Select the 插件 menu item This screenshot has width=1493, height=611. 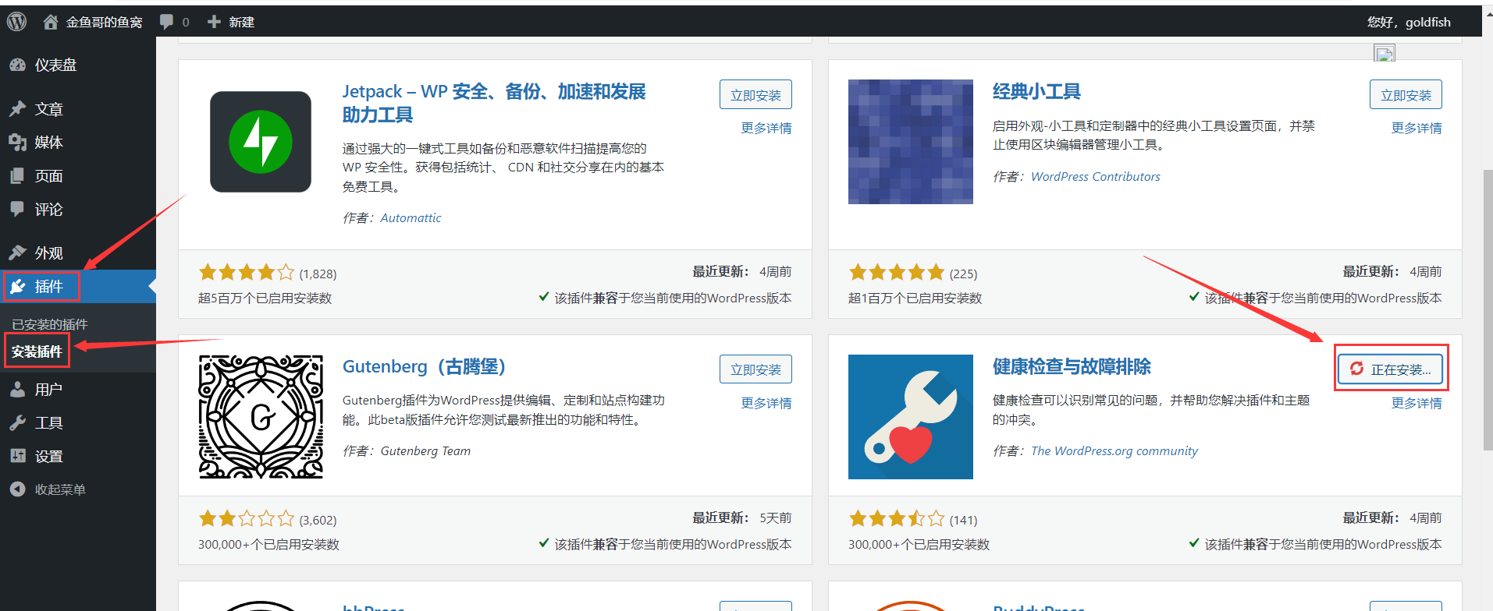tap(78, 287)
